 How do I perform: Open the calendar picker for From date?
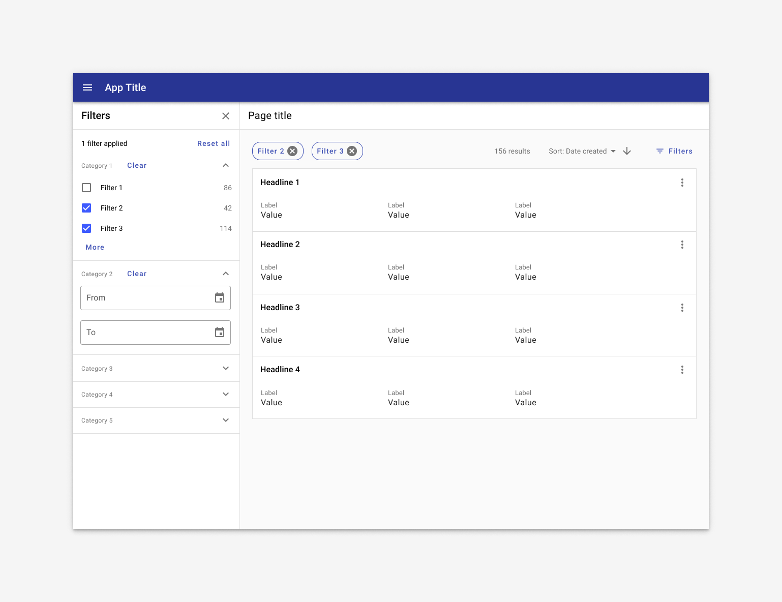pyautogui.click(x=220, y=297)
